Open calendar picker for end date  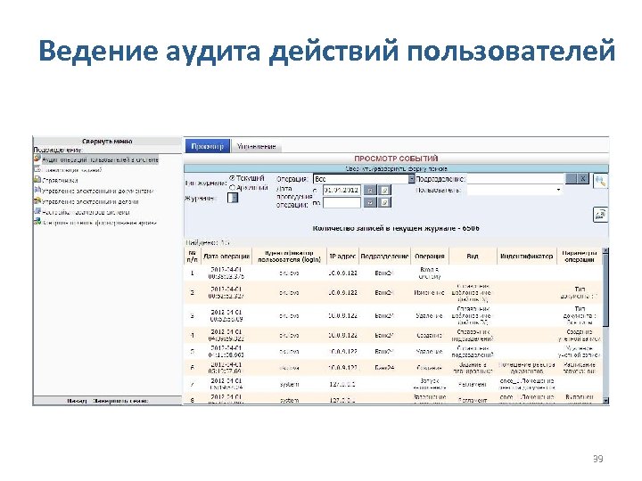pos(370,202)
